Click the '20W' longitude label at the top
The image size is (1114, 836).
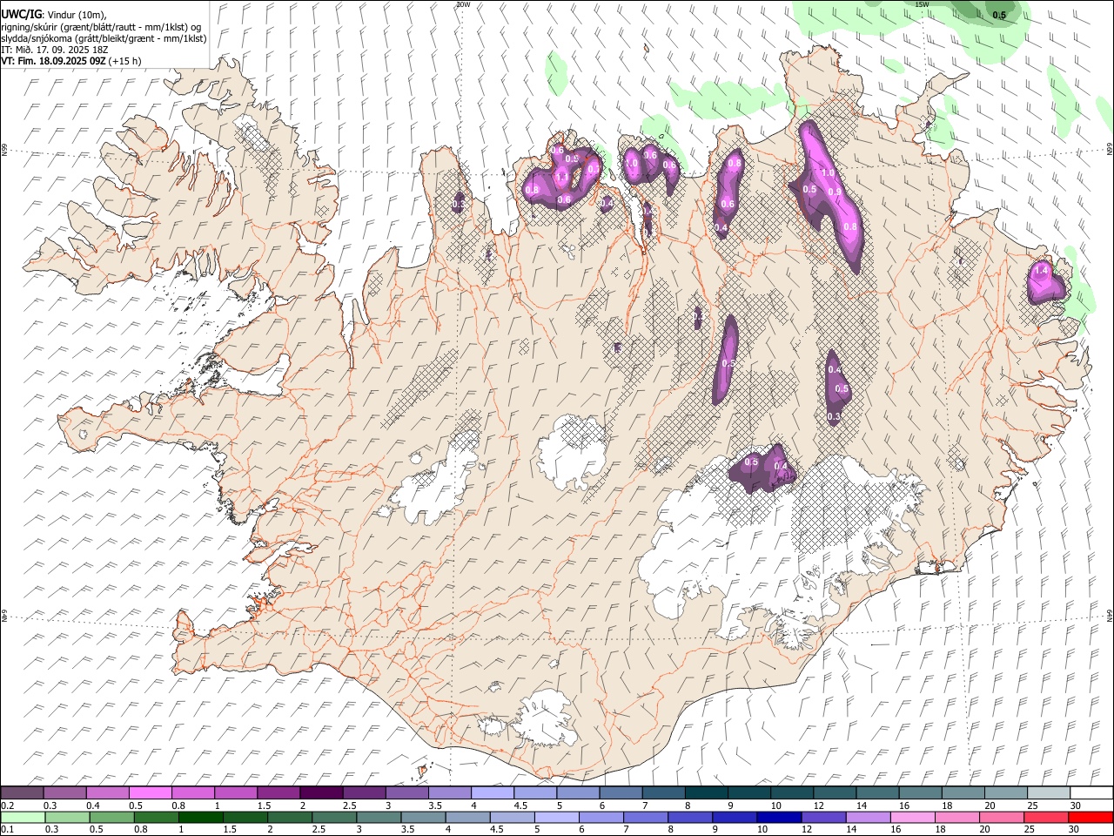[463, 4]
